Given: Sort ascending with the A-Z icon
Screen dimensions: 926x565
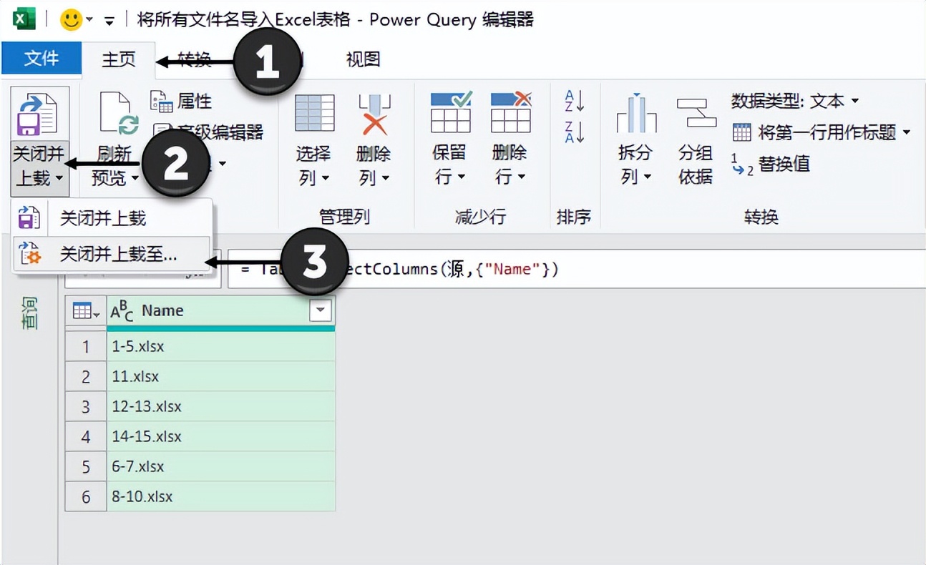Looking at the screenshot, I should [x=574, y=101].
